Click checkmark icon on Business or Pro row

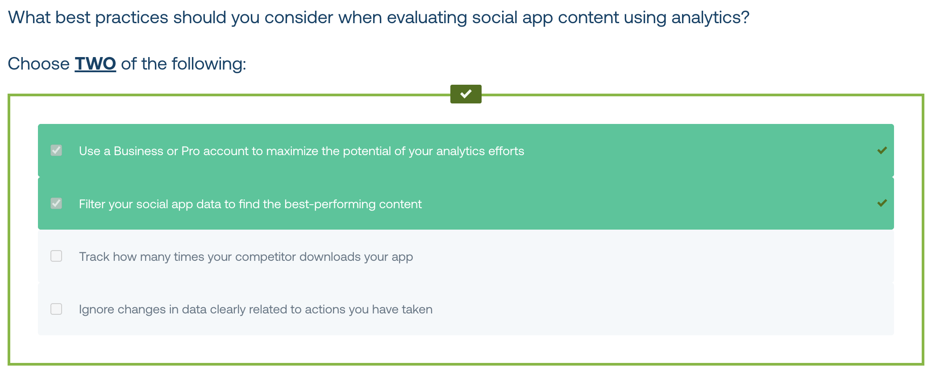tap(882, 150)
